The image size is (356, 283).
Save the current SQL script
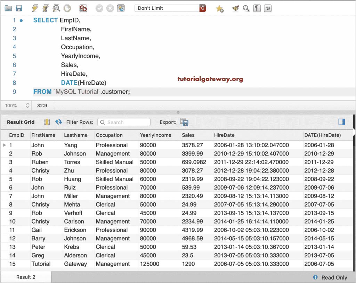(x=19, y=8)
